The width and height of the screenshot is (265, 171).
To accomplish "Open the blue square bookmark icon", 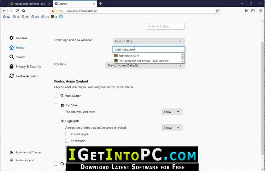I will point(61,17).
